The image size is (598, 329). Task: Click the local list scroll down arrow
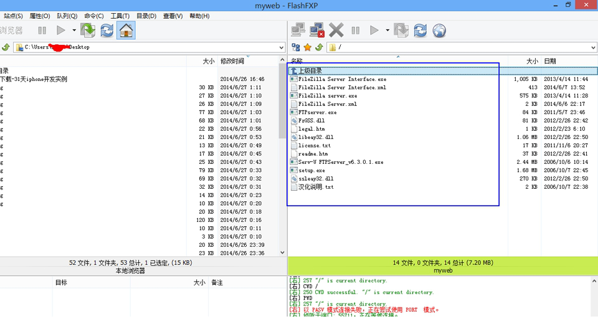(282, 252)
